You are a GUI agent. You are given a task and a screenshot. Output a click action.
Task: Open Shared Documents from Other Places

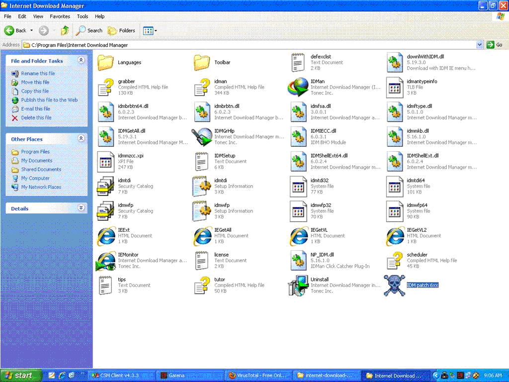click(41, 169)
